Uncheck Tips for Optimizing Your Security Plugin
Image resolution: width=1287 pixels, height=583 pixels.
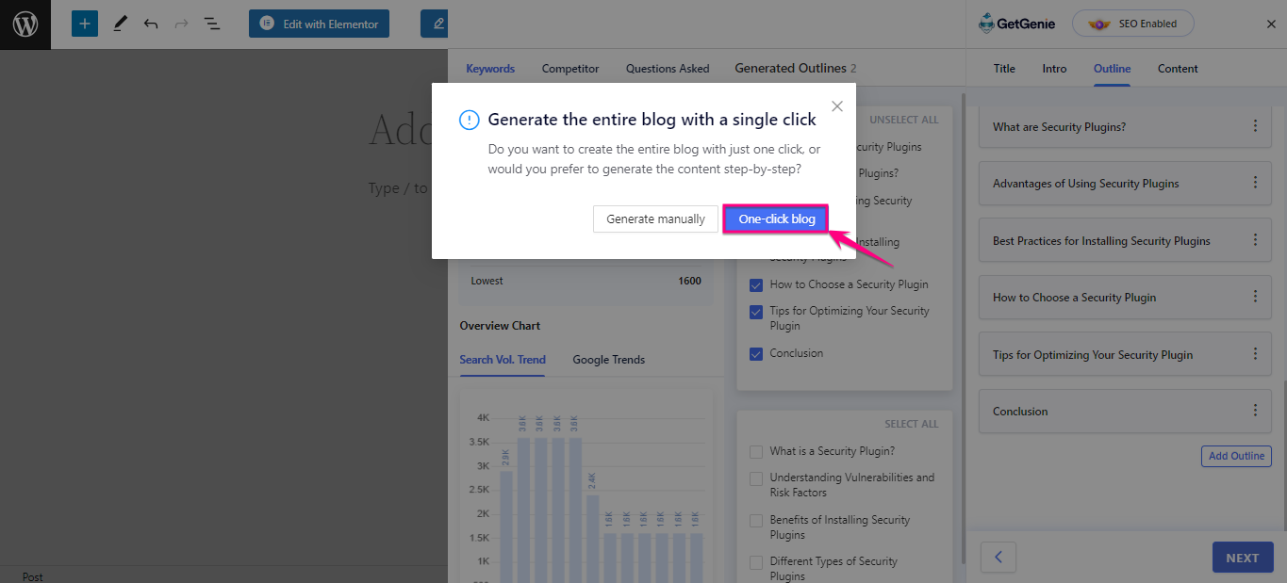point(756,312)
